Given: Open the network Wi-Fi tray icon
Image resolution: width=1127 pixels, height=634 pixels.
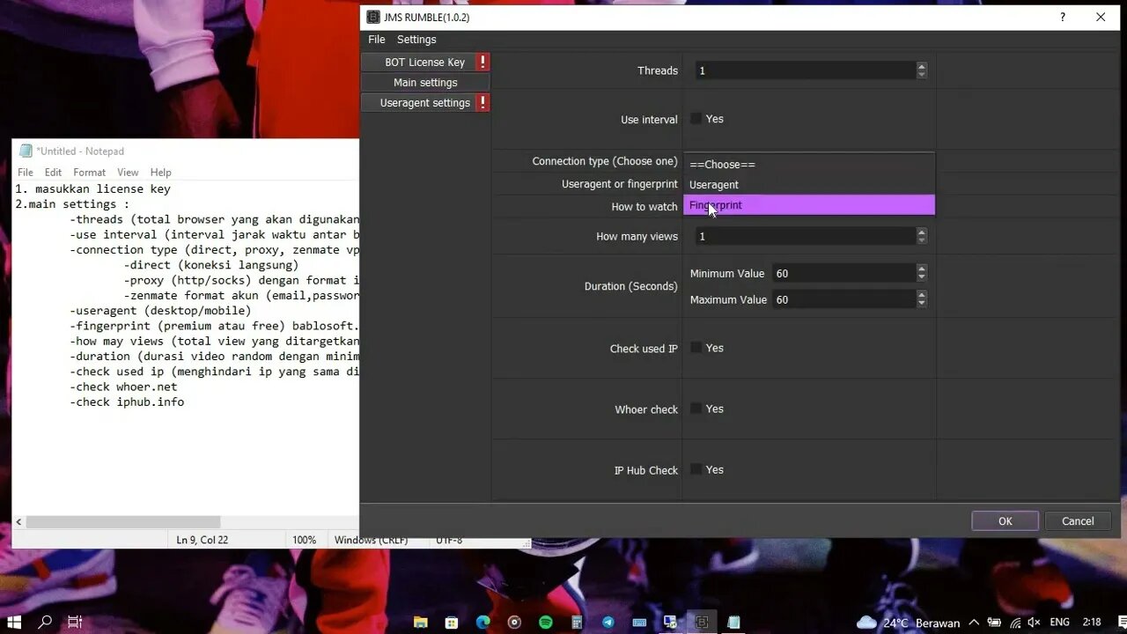Looking at the screenshot, I should tap(1014, 623).
